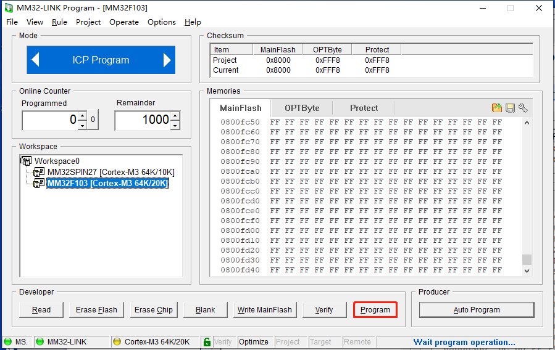
Task: Select the Project checksum row
Action: point(371,60)
